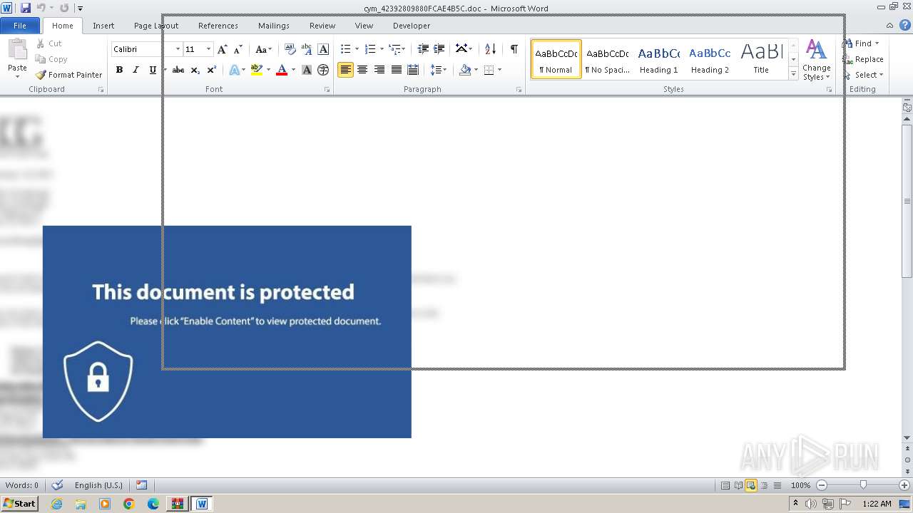Click Print Layout view icon
The image size is (913, 513).
point(725,485)
